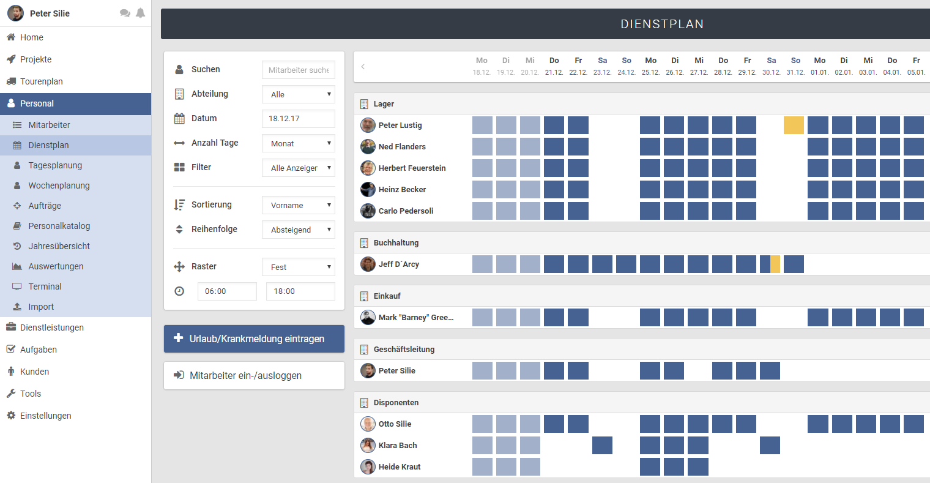Image resolution: width=930 pixels, height=483 pixels.
Task: Click the Aufträge icon in the sidebar
Action: [x=17, y=206]
